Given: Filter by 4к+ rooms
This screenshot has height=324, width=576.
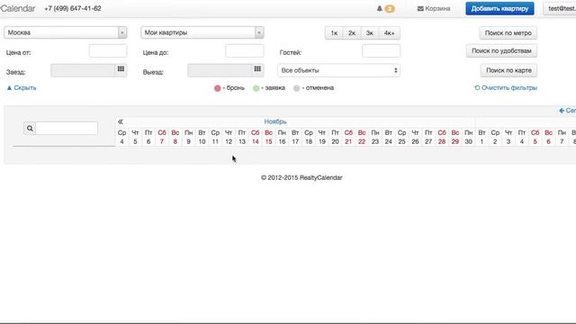Looking at the screenshot, I should click(x=390, y=33).
